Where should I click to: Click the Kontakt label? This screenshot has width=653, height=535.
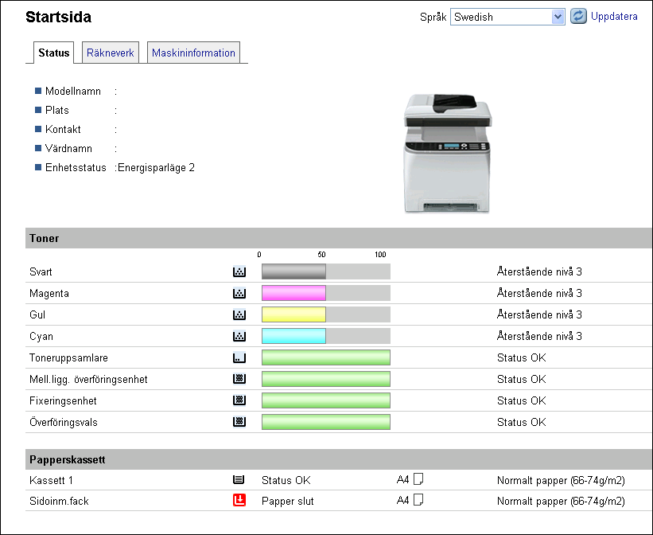(x=63, y=129)
